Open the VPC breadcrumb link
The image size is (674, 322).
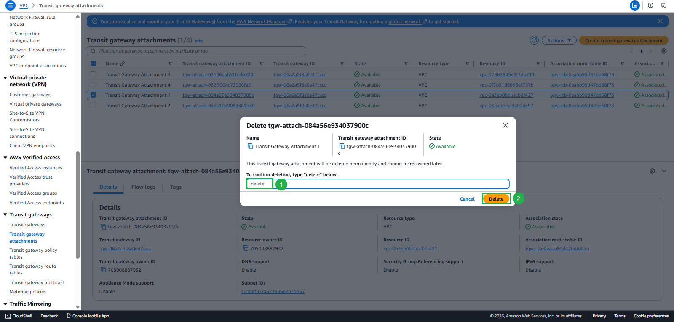tap(24, 5)
